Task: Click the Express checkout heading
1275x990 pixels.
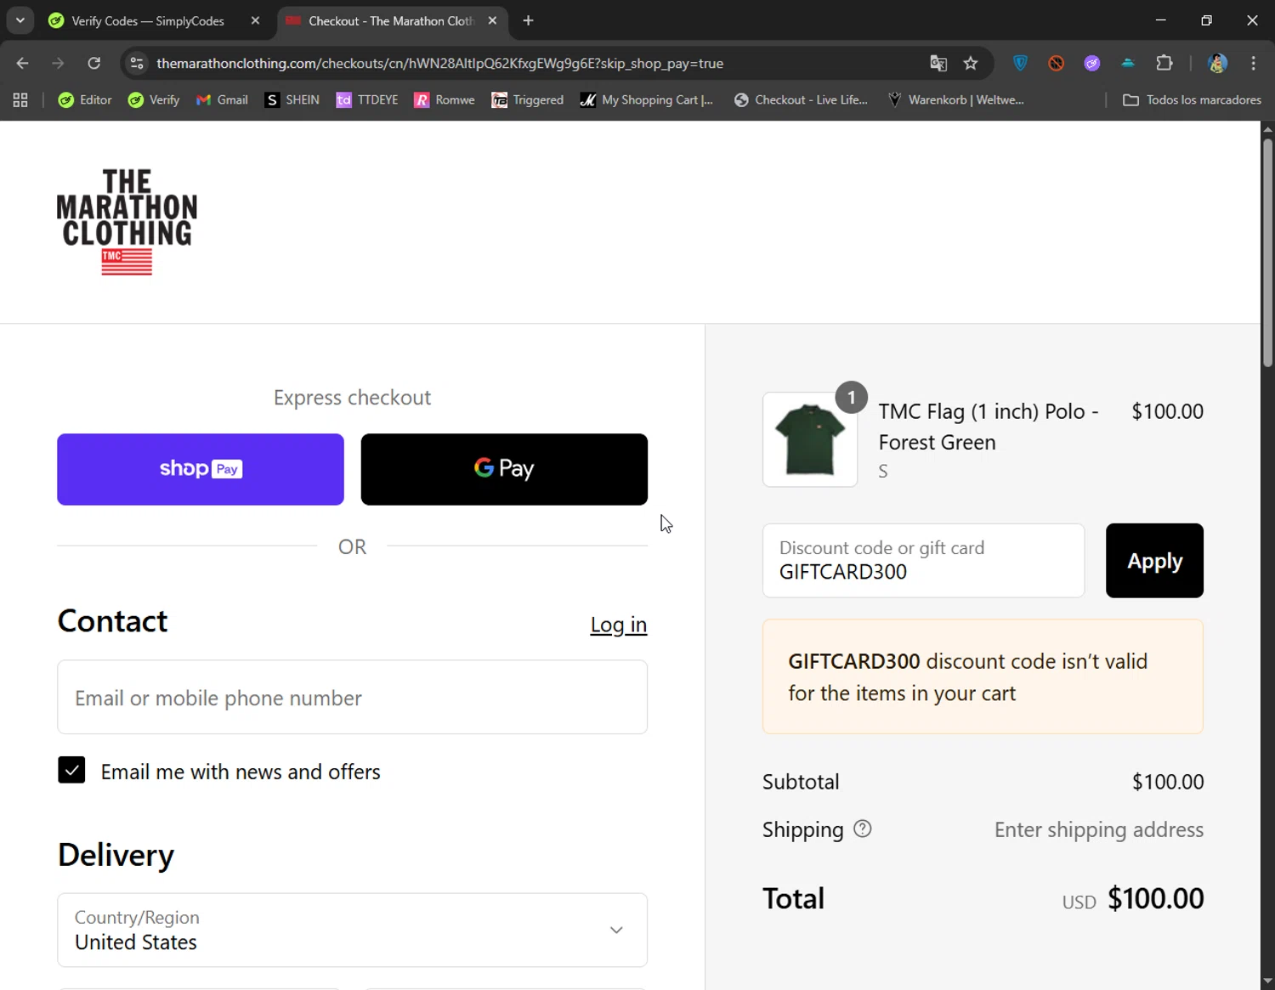Action: point(352,398)
